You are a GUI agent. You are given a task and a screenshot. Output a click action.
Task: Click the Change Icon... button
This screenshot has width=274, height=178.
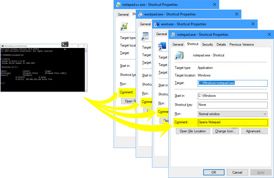coord(225,131)
